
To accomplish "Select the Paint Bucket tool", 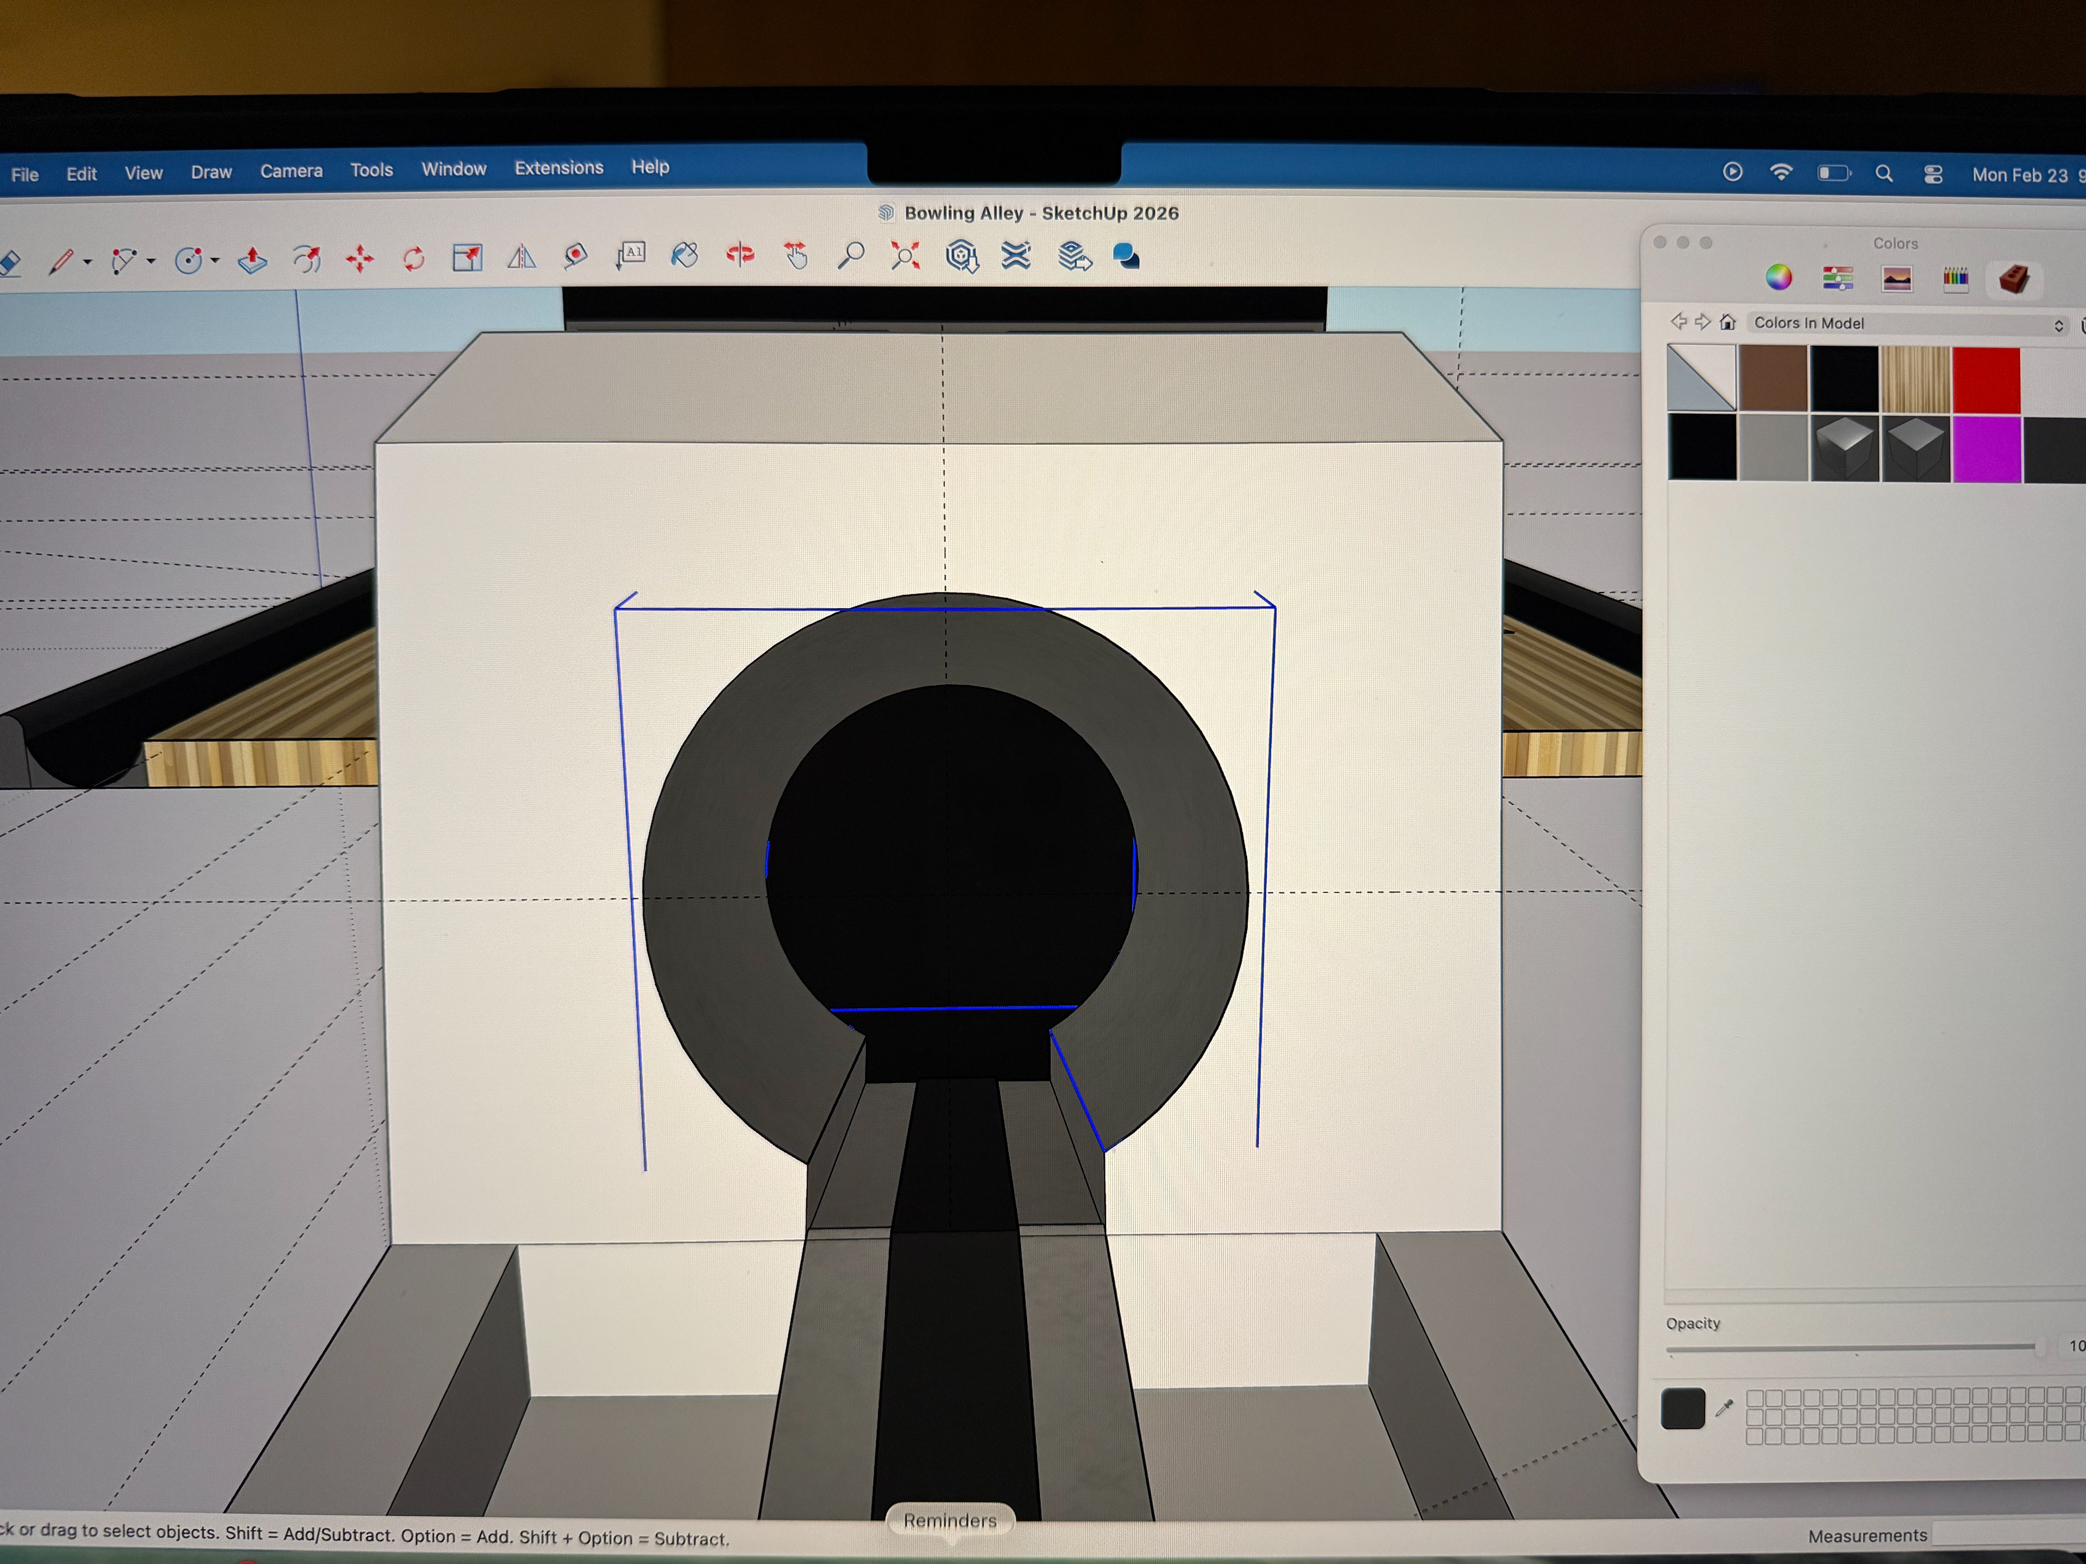I will 684,255.
